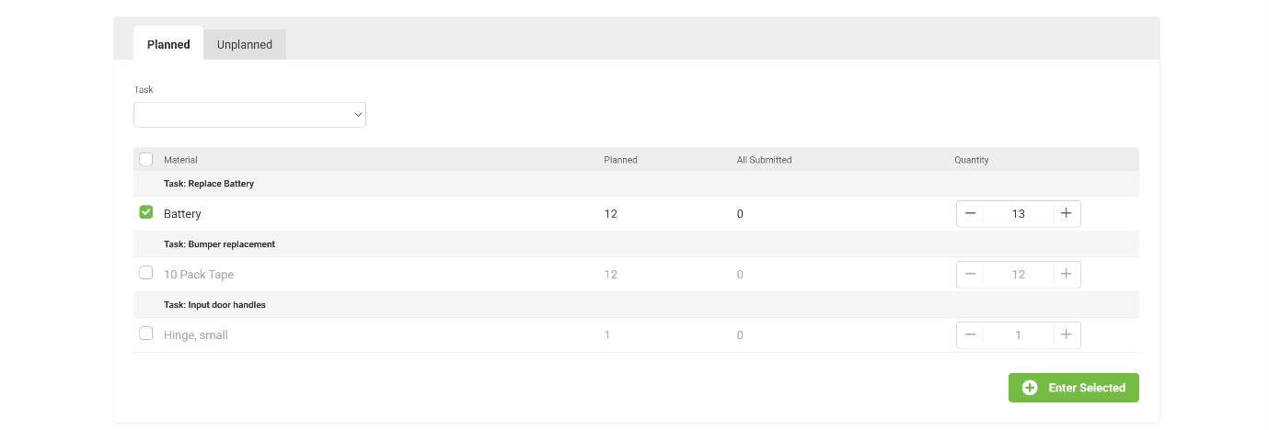Check the 10 Pack Tape checkbox
The image size is (1269, 430).
pos(145,274)
